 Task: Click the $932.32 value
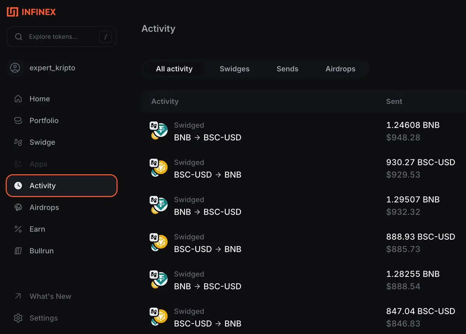403,212
